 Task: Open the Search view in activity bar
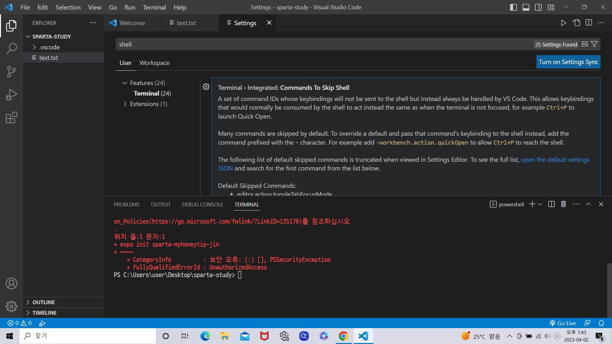(x=11, y=49)
